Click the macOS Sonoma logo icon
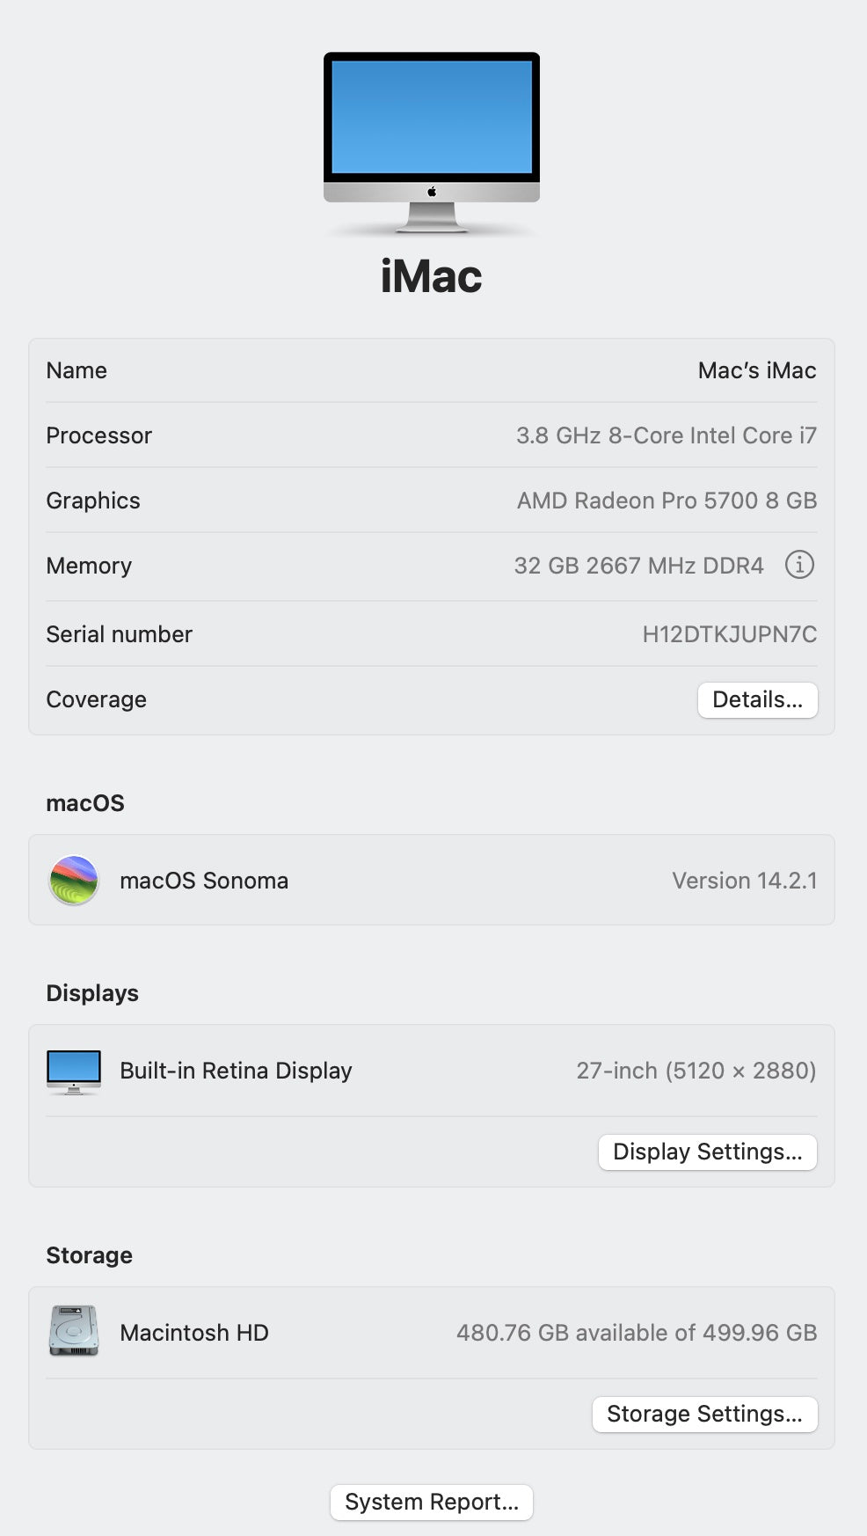 (74, 881)
